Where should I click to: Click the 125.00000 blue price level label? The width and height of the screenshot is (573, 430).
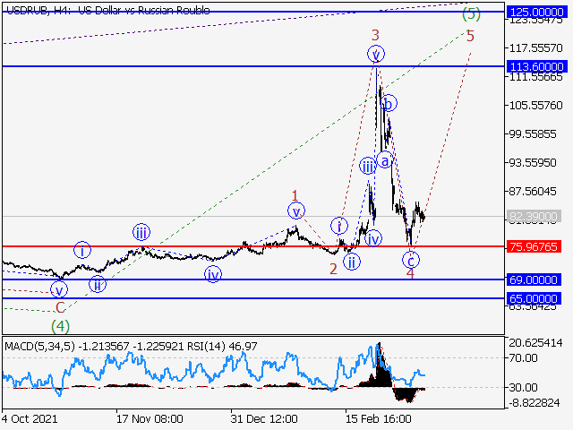pos(536,12)
